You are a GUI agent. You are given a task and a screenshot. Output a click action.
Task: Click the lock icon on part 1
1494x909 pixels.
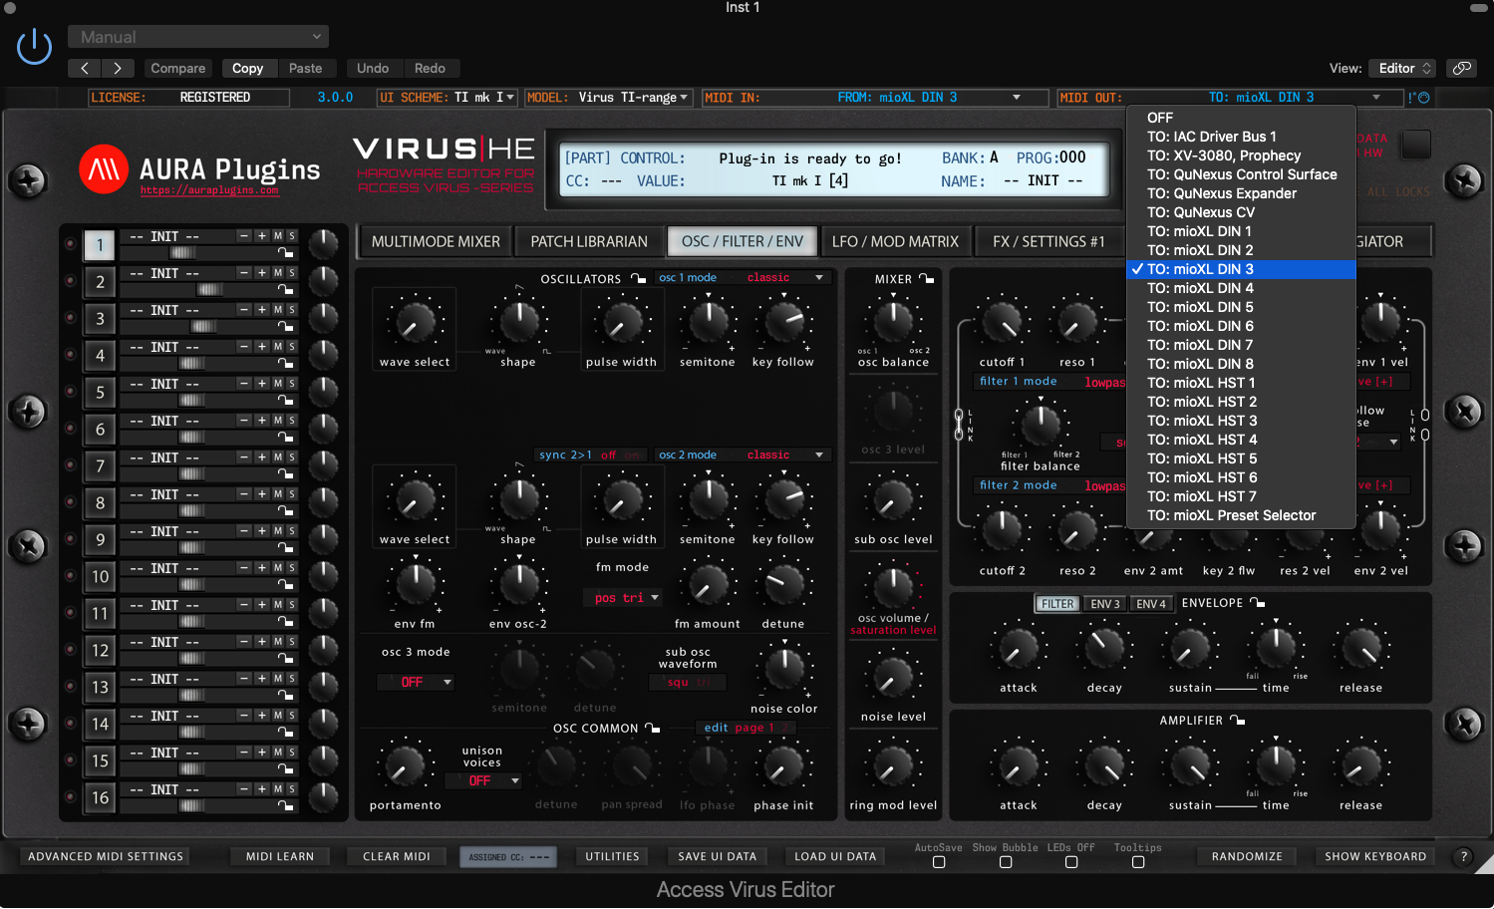[x=285, y=252]
